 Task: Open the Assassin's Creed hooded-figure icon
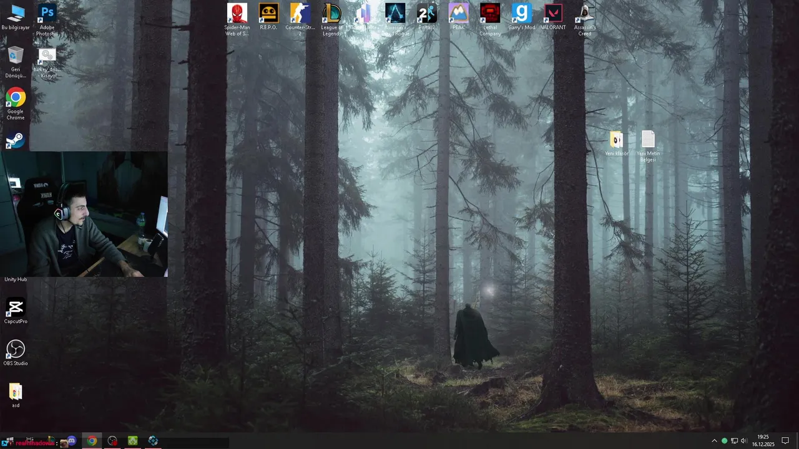tap(585, 19)
